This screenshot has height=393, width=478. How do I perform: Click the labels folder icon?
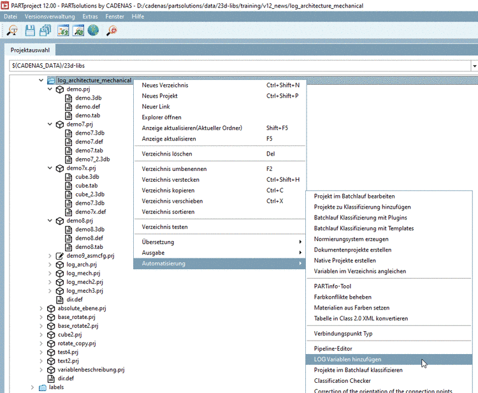pyautogui.click(x=42, y=387)
